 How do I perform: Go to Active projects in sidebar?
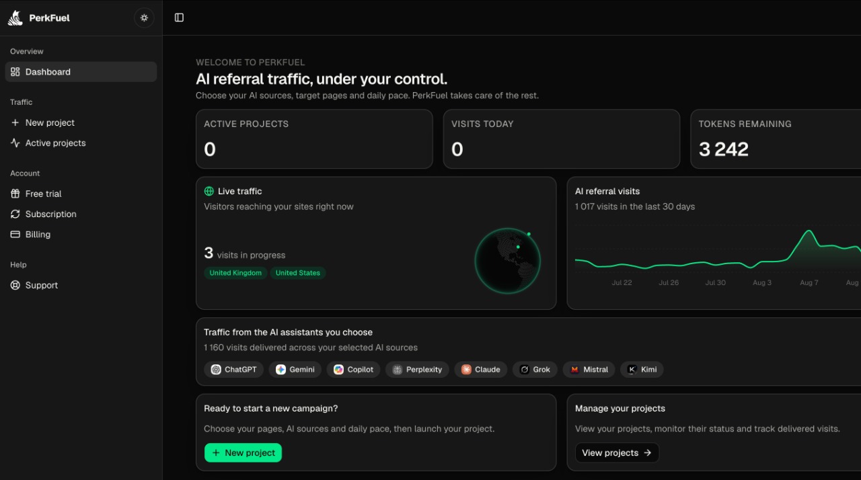pos(81,143)
